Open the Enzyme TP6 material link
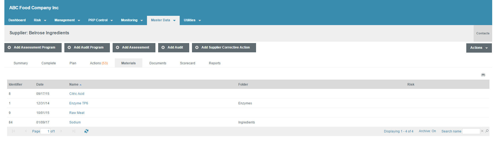496x142 pixels. pyautogui.click(x=79, y=103)
